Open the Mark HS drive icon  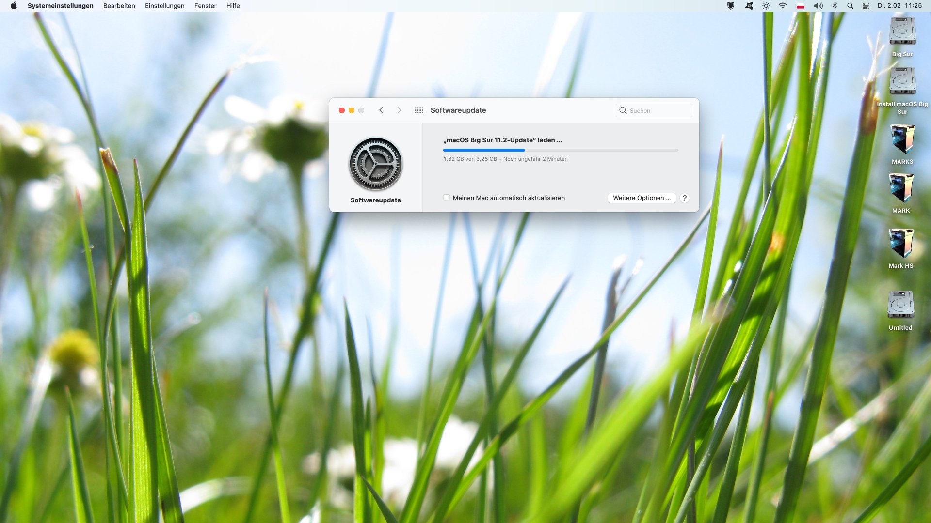tap(901, 244)
